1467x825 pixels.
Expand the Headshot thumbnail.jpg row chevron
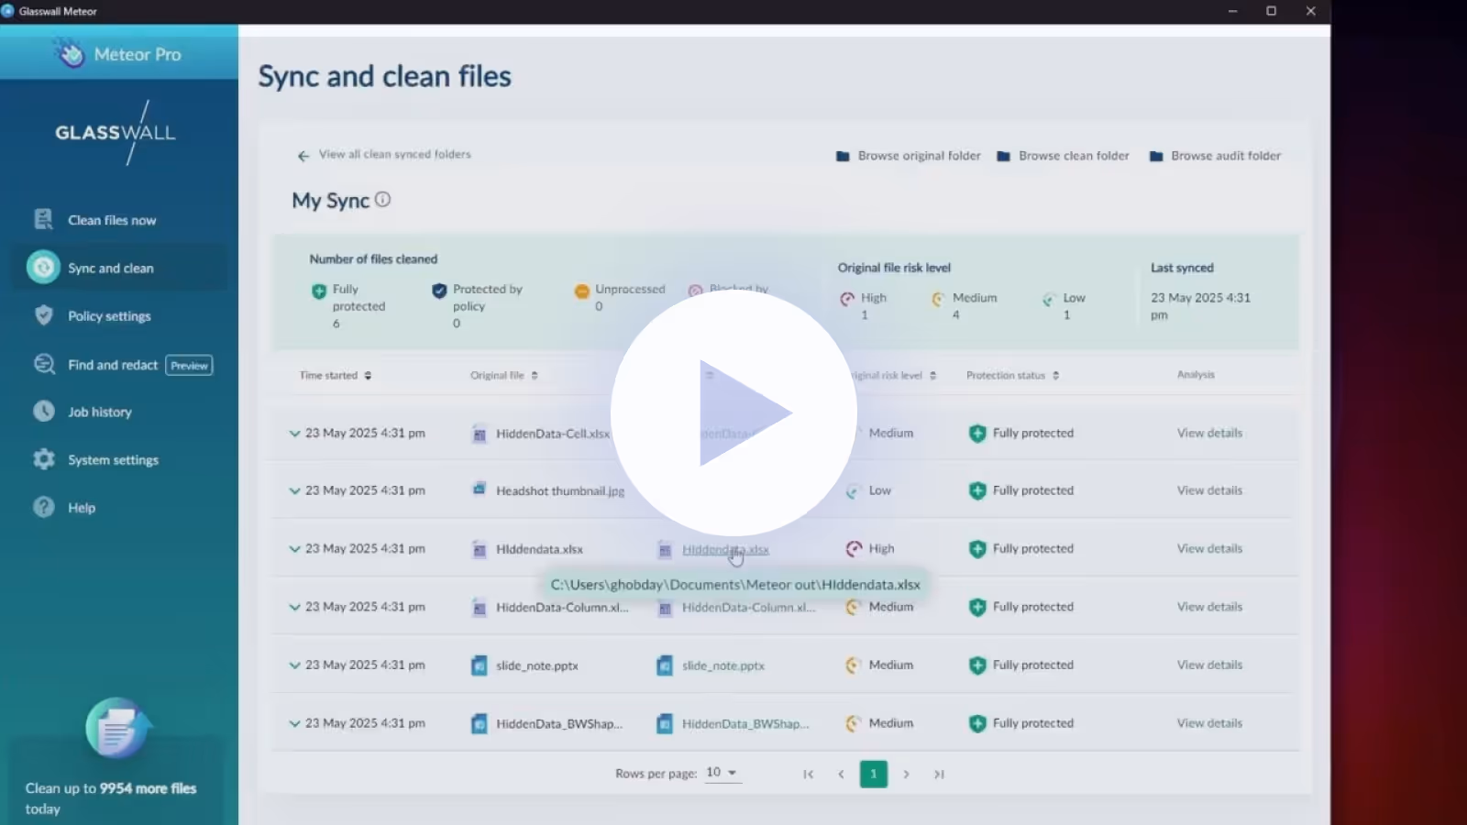point(294,491)
